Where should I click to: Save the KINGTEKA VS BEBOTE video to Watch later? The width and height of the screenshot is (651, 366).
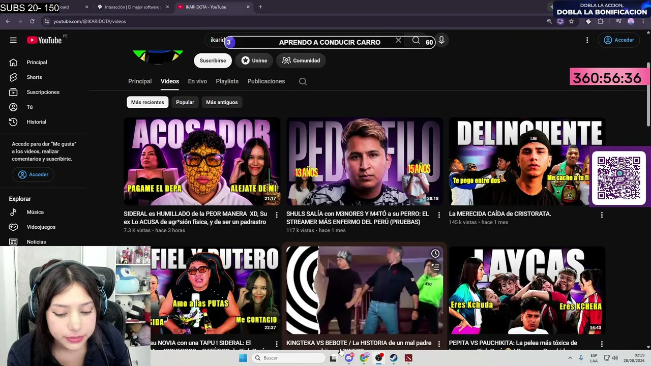pyautogui.click(x=435, y=254)
